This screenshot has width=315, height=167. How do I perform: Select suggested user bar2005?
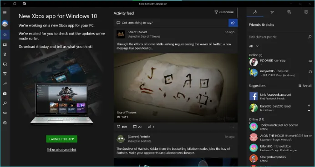(x=277, y=108)
